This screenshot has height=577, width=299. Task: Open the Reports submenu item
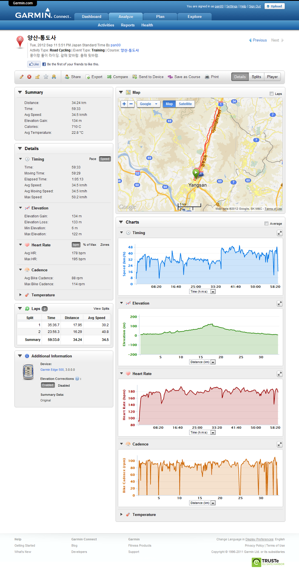128,25
